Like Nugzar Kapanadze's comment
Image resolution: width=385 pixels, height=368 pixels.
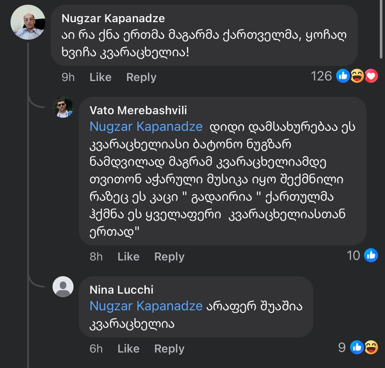click(100, 77)
